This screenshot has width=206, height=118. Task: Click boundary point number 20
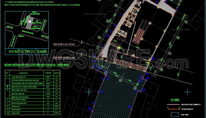tap(90, 109)
